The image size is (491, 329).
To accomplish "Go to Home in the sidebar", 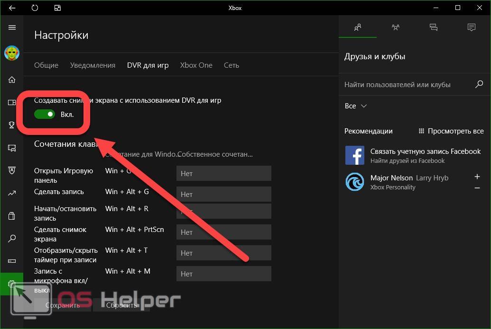I will tap(12, 80).
